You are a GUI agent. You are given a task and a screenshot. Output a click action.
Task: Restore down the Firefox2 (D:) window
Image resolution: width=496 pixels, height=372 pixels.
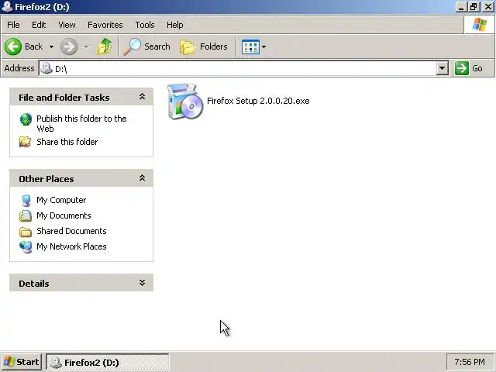tap(474, 7)
